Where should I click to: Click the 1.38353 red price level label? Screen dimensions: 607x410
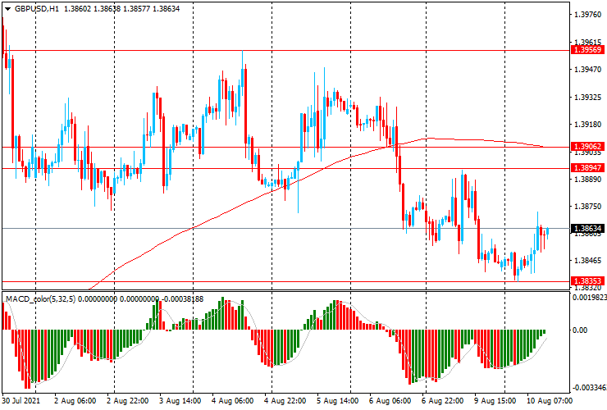[x=587, y=280]
